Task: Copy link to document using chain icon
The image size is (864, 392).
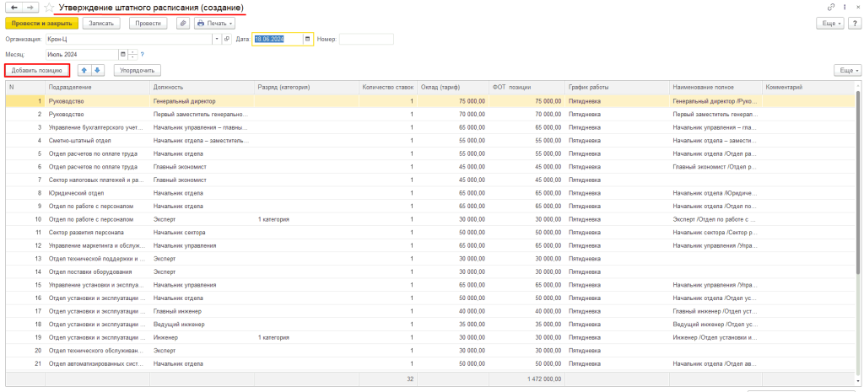Action: point(831,7)
